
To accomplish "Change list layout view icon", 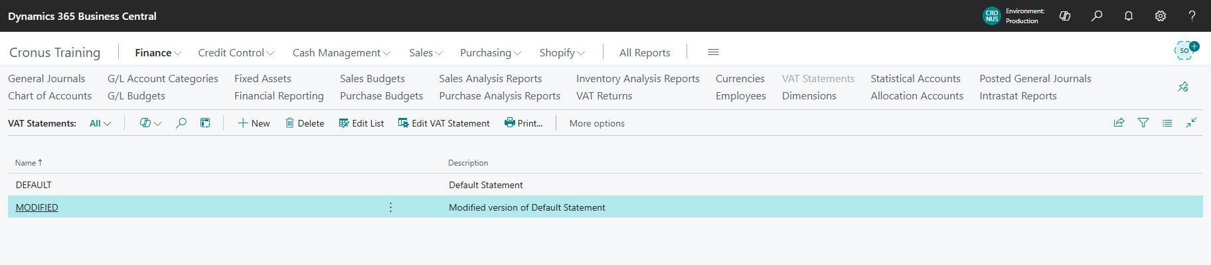I will (1167, 123).
